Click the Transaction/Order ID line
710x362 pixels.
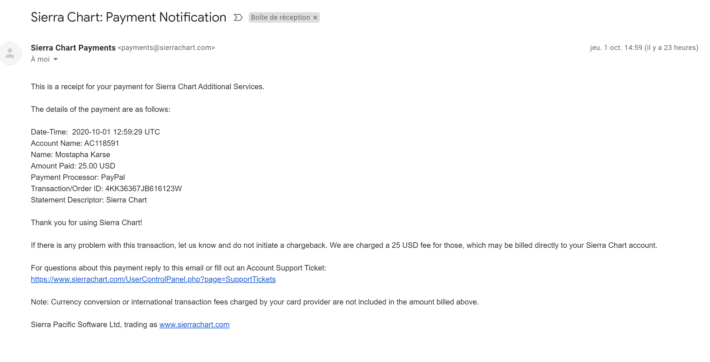point(106,189)
